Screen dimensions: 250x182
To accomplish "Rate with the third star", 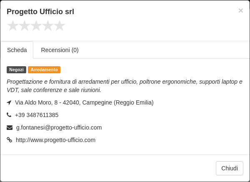I will click(x=36, y=25).
